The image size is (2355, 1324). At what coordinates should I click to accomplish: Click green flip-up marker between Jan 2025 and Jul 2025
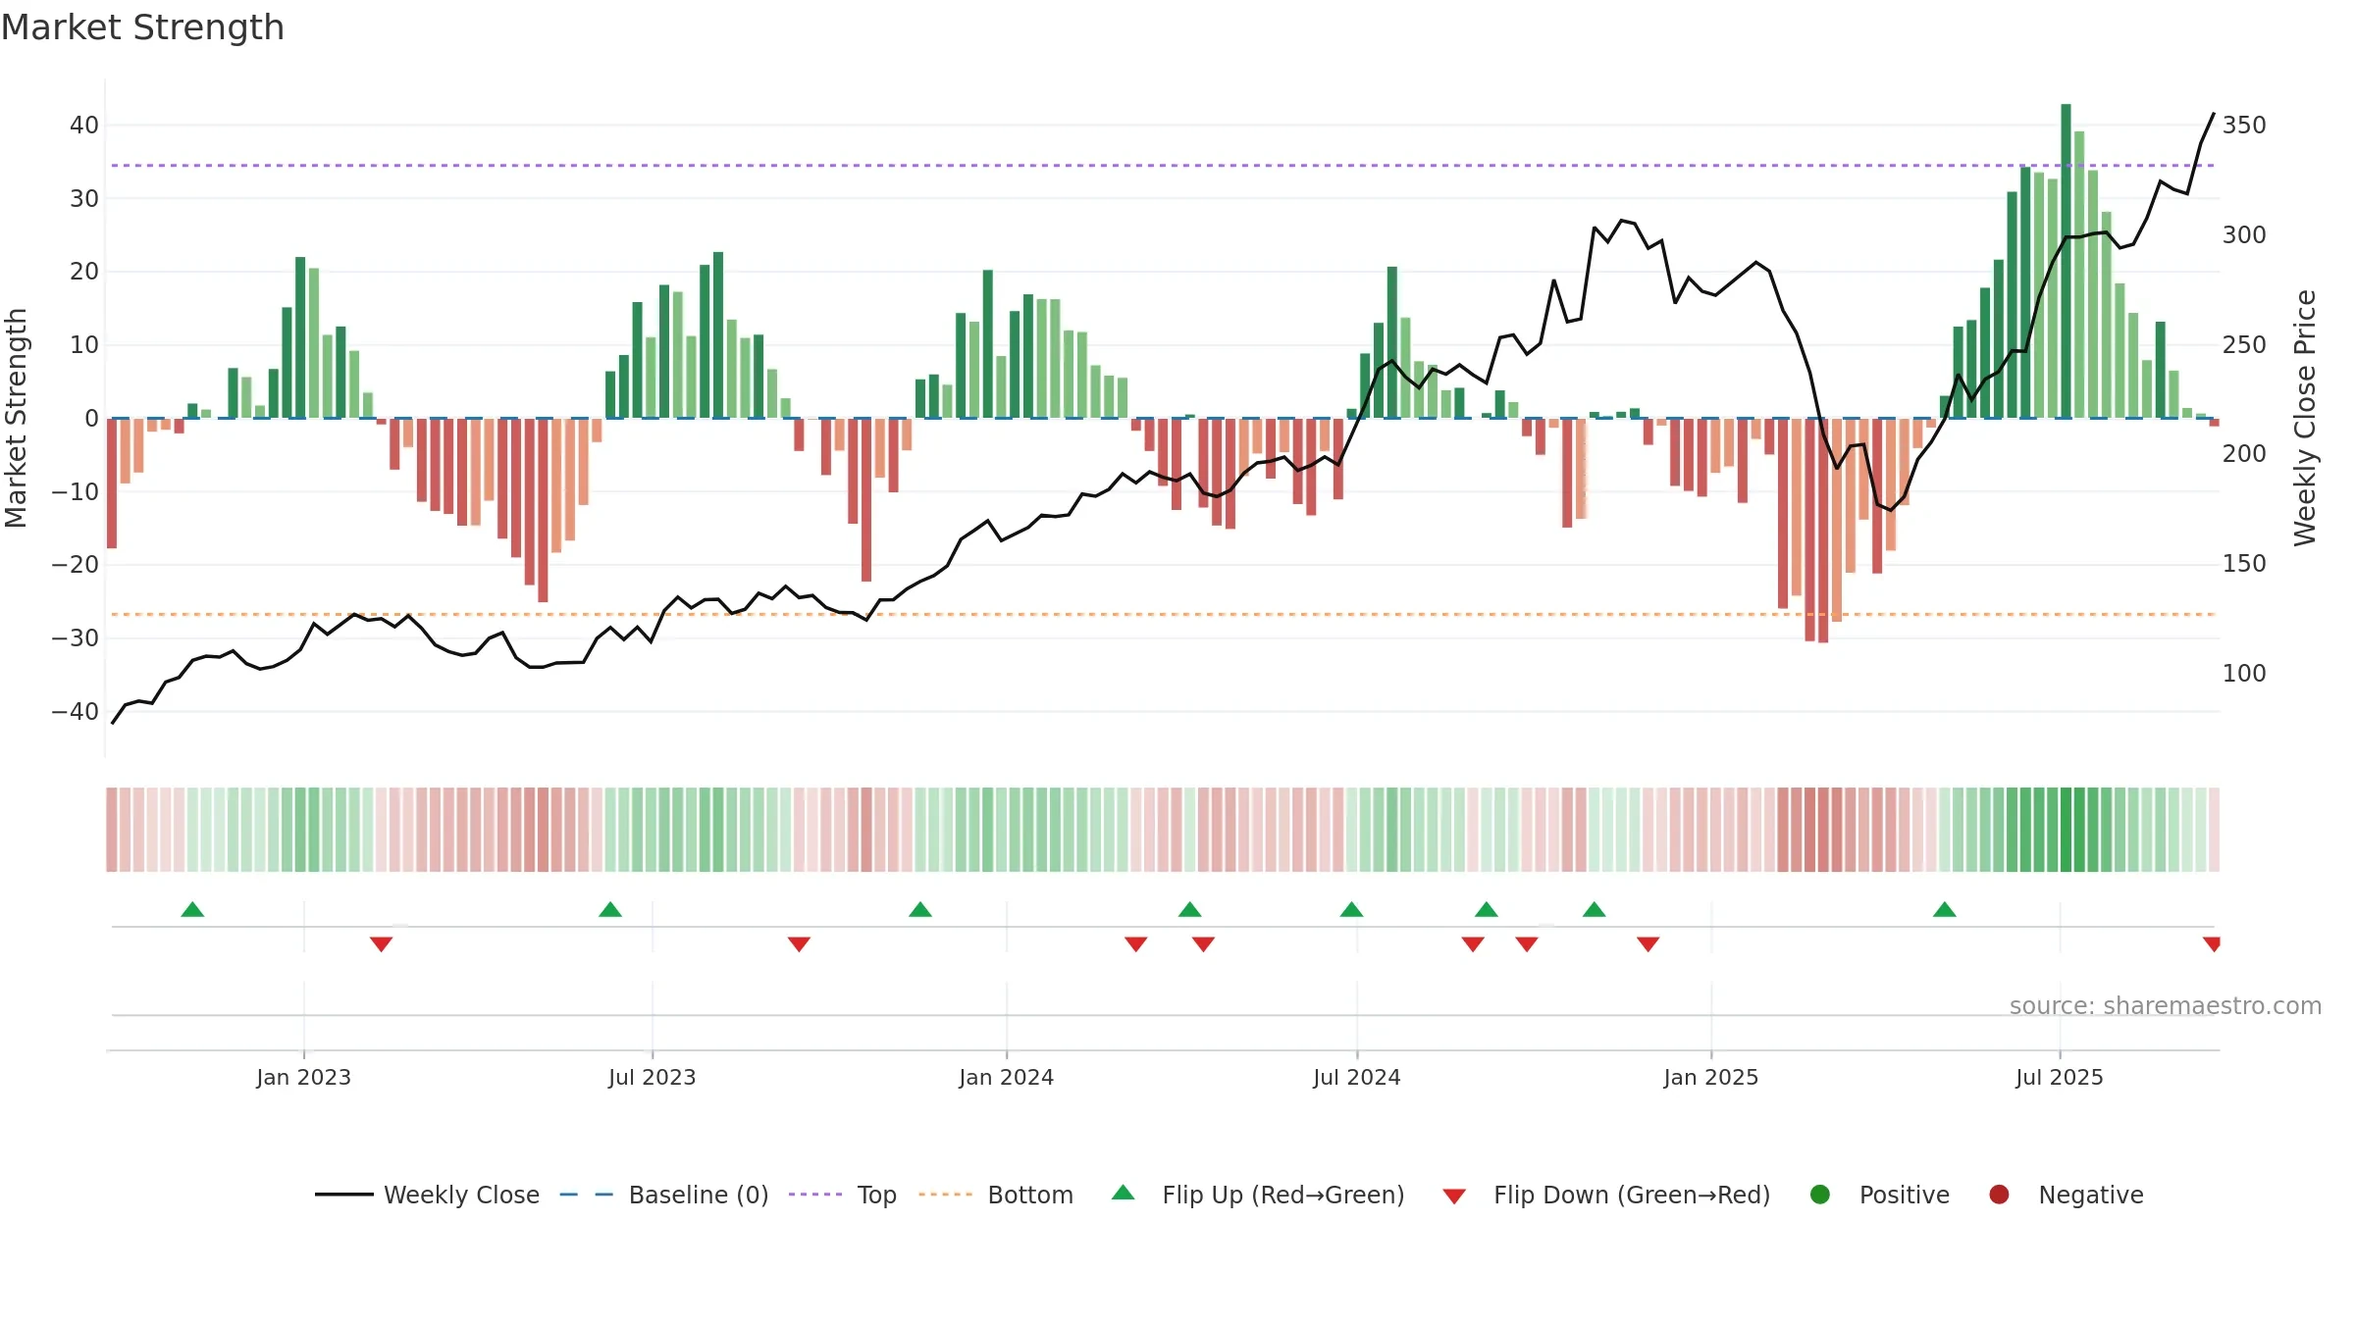pos(1945,909)
